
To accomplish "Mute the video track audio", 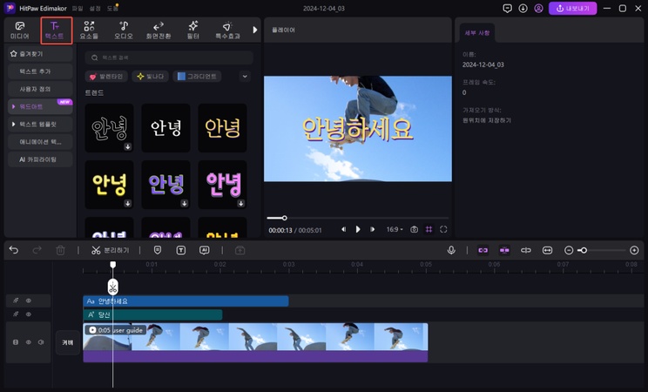I will [x=41, y=342].
